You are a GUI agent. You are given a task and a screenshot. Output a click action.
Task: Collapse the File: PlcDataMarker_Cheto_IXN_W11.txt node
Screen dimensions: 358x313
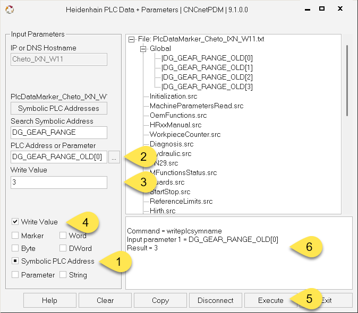coord(132,39)
